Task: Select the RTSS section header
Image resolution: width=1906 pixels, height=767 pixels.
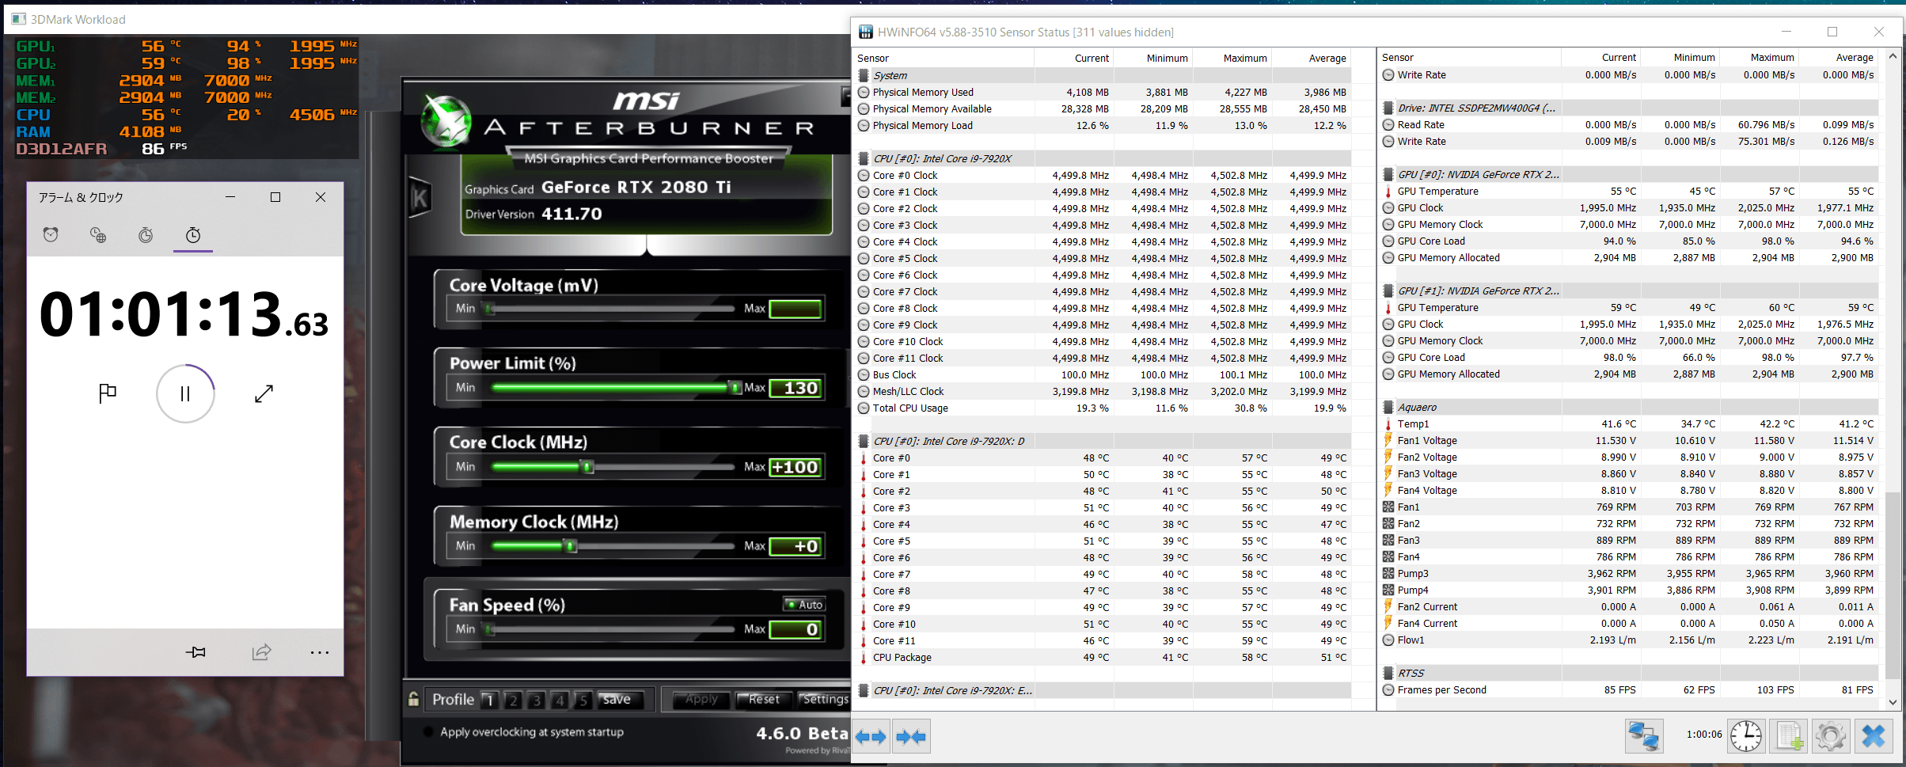Action: pyautogui.click(x=1629, y=673)
